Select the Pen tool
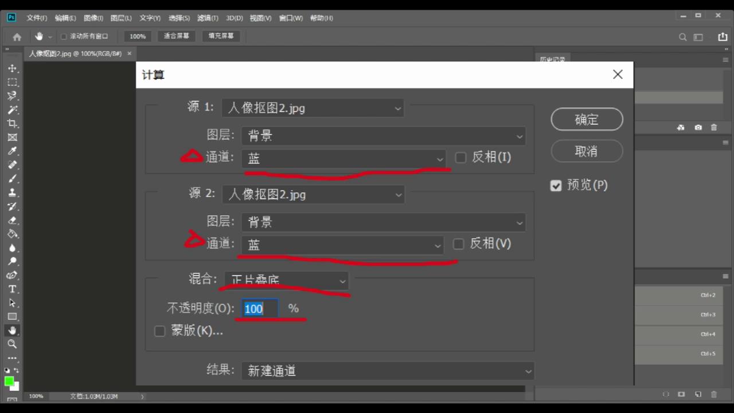734x413 pixels. coord(13,275)
